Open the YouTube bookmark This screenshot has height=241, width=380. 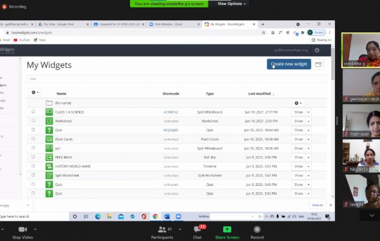[x=22, y=40]
